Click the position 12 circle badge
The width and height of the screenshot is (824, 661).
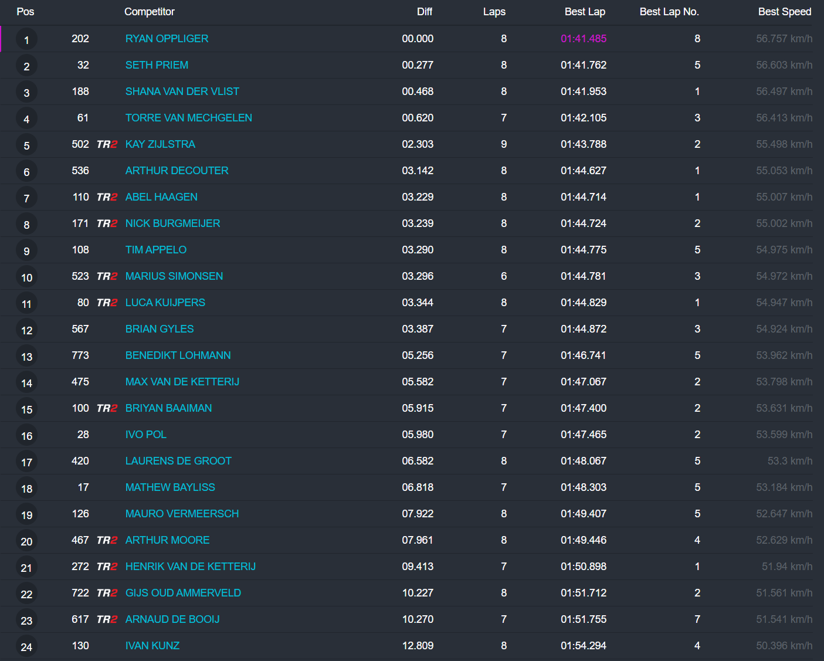coord(26,330)
